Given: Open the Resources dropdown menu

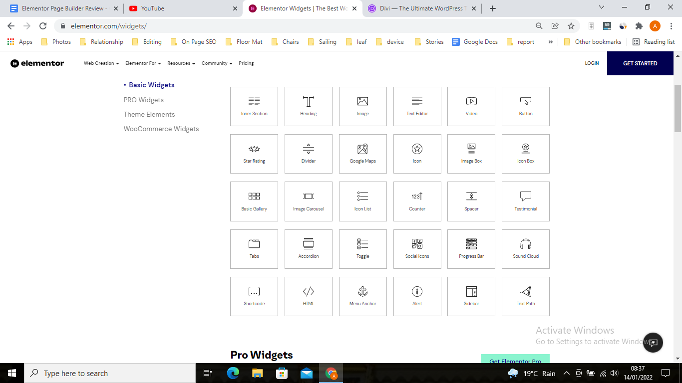Looking at the screenshot, I should (181, 63).
